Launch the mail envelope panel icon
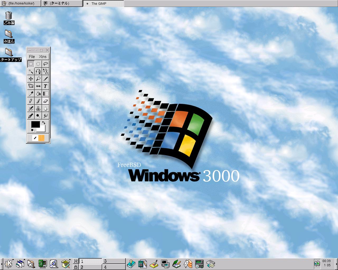This screenshot has height=270, width=338. pyautogui.click(x=188, y=264)
